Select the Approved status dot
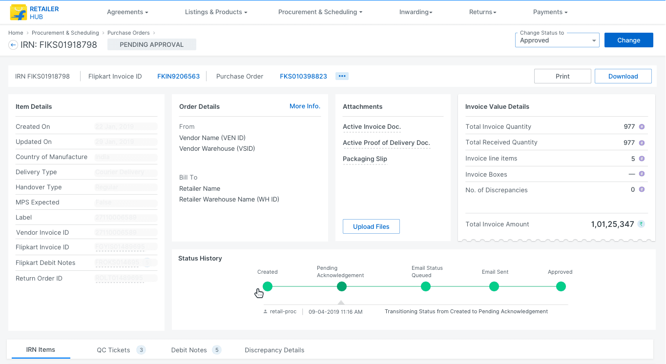The image size is (666, 364). coord(561,286)
